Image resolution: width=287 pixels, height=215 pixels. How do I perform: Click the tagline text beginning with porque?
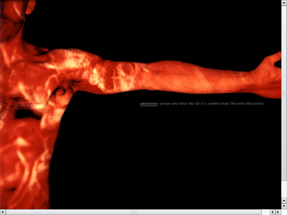point(212,104)
